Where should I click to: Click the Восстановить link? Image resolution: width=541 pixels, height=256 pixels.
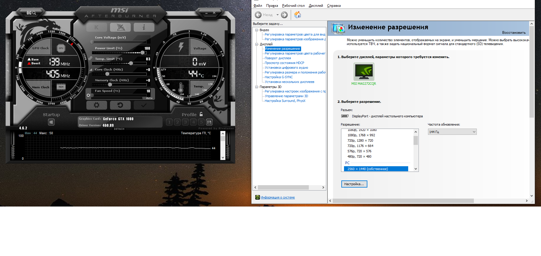(x=514, y=33)
